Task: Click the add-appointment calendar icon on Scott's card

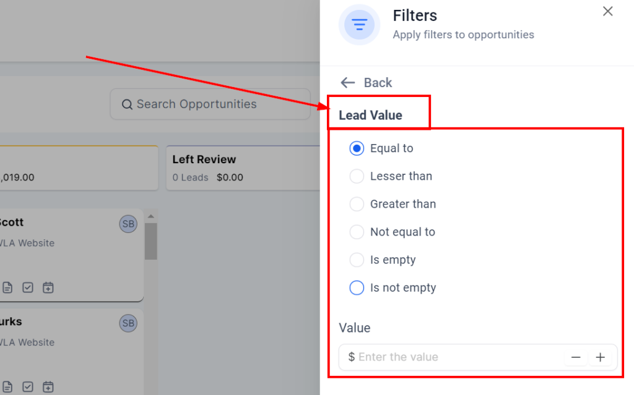Action: [x=48, y=287]
